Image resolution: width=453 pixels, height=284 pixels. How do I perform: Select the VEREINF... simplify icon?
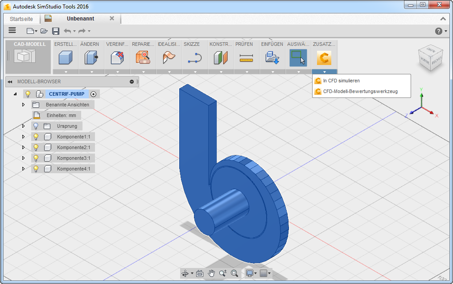(x=117, y=57)
